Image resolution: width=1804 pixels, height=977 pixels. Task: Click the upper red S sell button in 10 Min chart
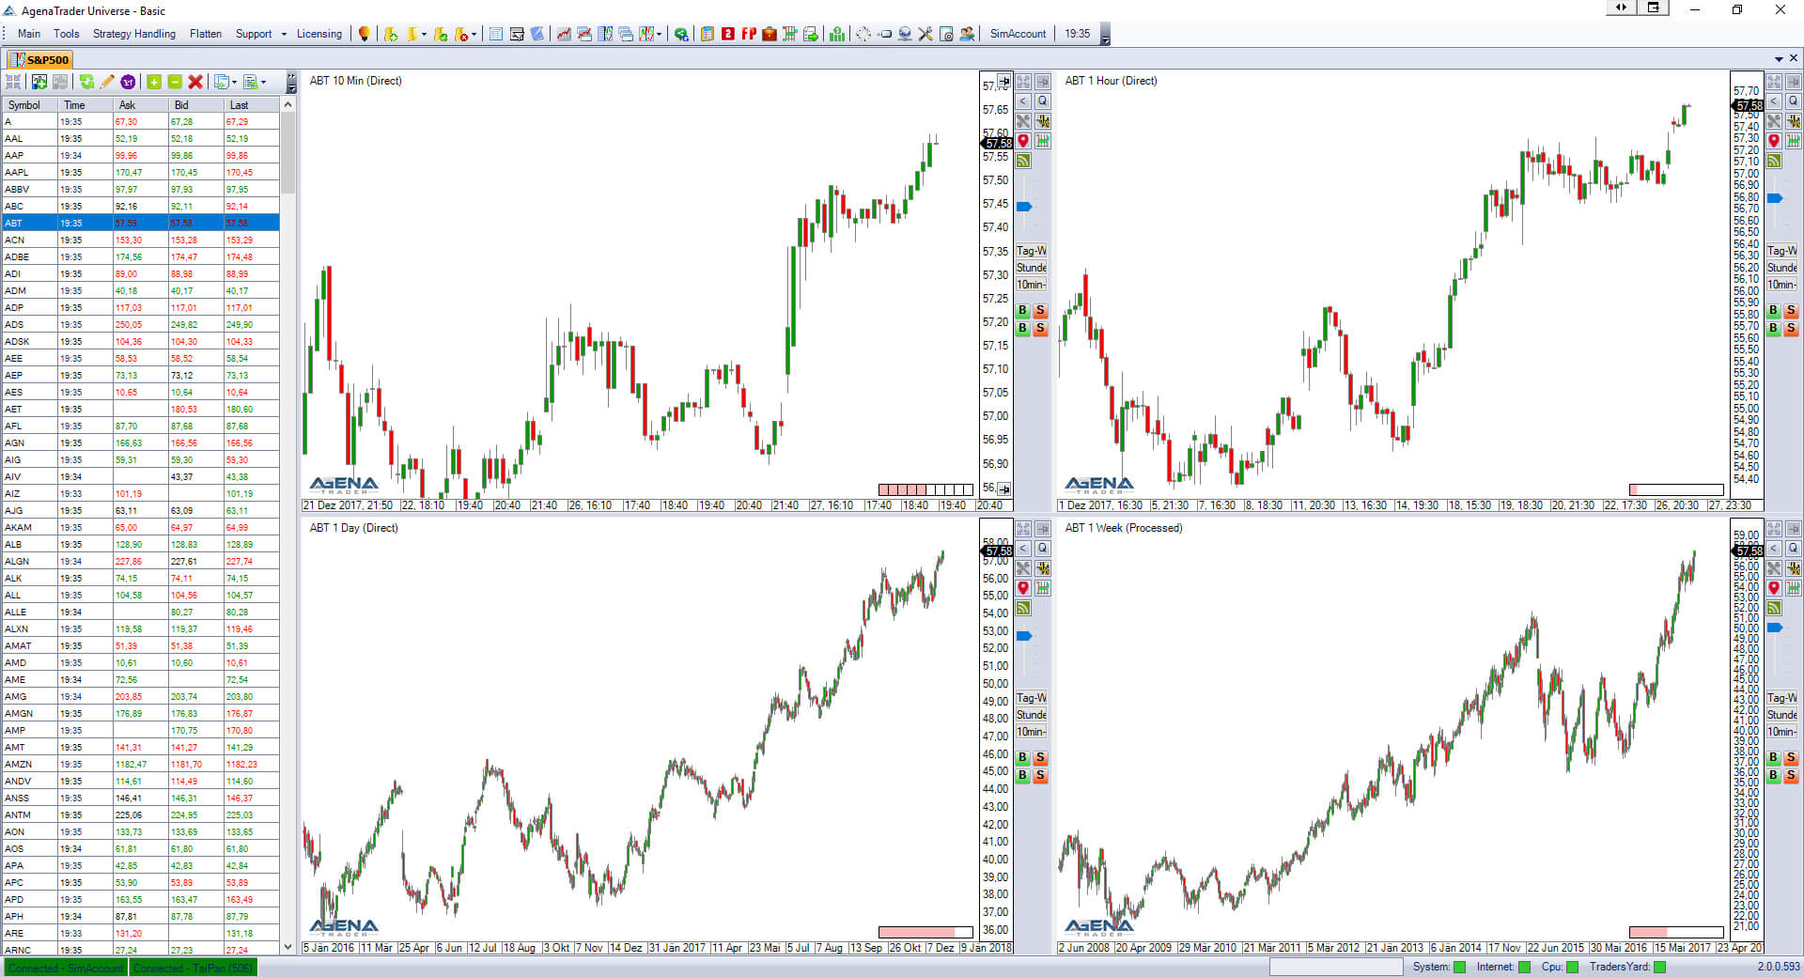pos(1040,310)
